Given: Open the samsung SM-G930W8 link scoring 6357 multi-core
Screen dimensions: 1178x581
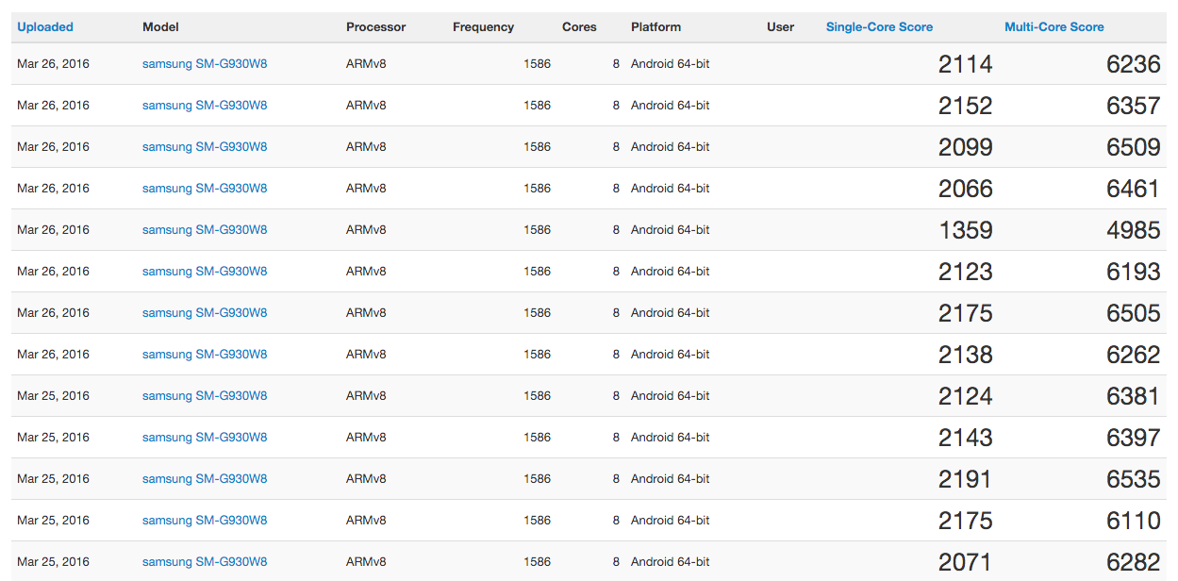Looking at the screenshot, I should pos(205,106).
